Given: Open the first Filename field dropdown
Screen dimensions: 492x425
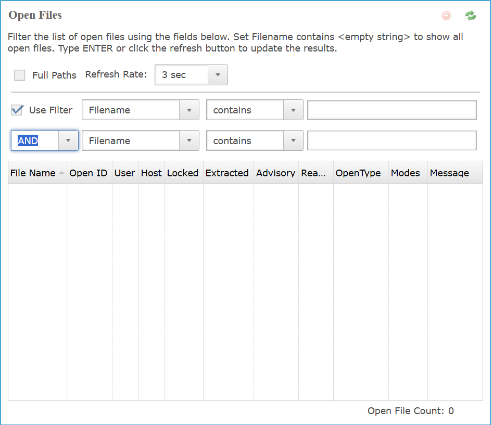Looking at the screenshot, I should tap(189, 110).
